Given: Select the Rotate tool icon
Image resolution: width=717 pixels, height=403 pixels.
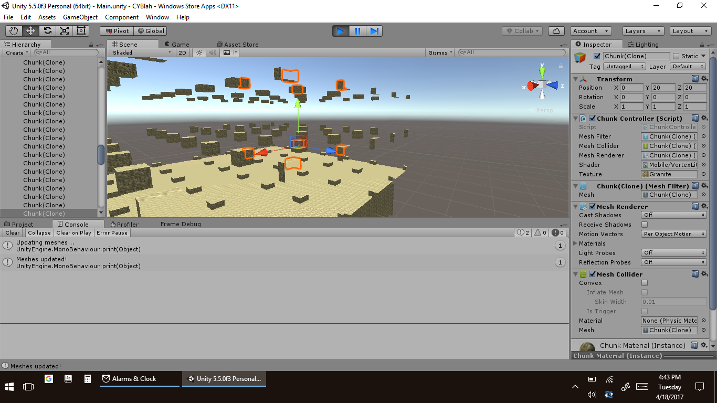Looking at the screenshot, I should pos(47,31).
